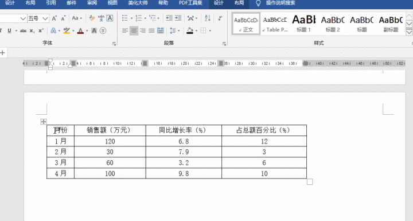Screen dimensions: 413x221
Task: Apply the 标题 2 style
Action: [x=333, y=24]
